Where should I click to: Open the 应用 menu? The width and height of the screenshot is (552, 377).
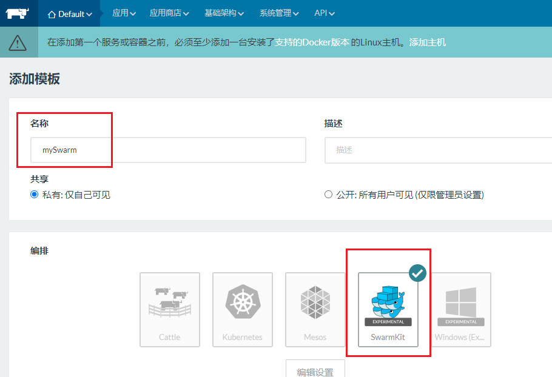pos(124,13)
